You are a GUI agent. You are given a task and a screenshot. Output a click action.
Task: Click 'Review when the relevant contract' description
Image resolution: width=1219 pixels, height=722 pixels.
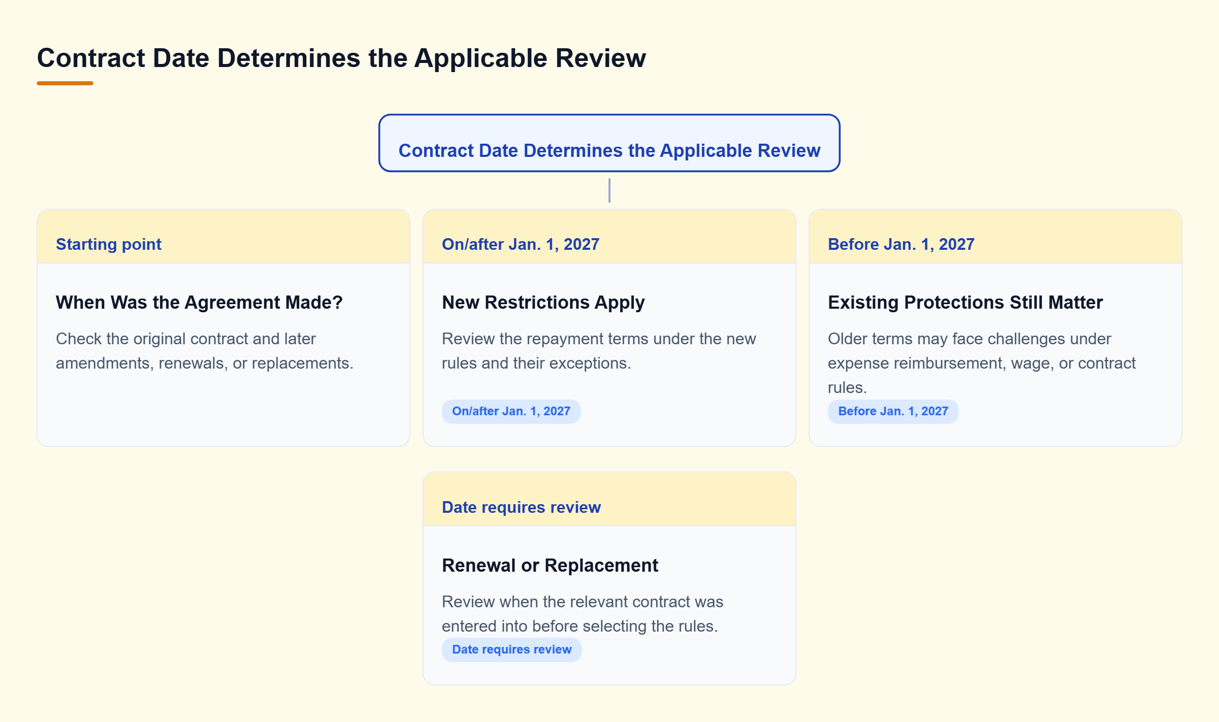point(583,614)
